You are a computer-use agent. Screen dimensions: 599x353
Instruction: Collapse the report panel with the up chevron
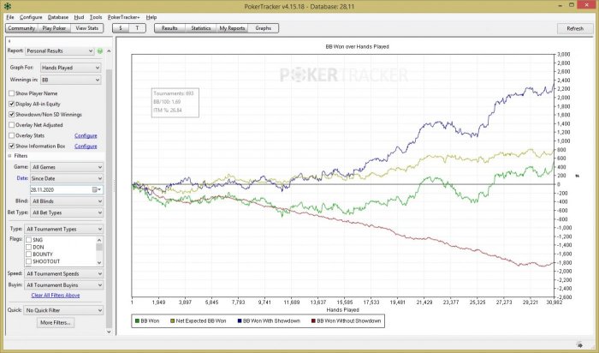(109, 51)
